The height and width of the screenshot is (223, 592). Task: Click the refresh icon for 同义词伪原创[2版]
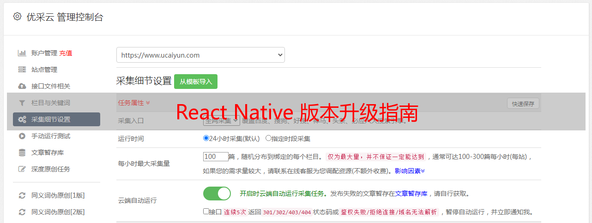(x=22, y=212)
